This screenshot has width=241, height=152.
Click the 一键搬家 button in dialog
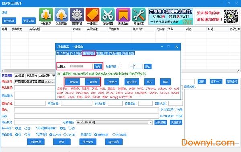[x=73, y=82]
